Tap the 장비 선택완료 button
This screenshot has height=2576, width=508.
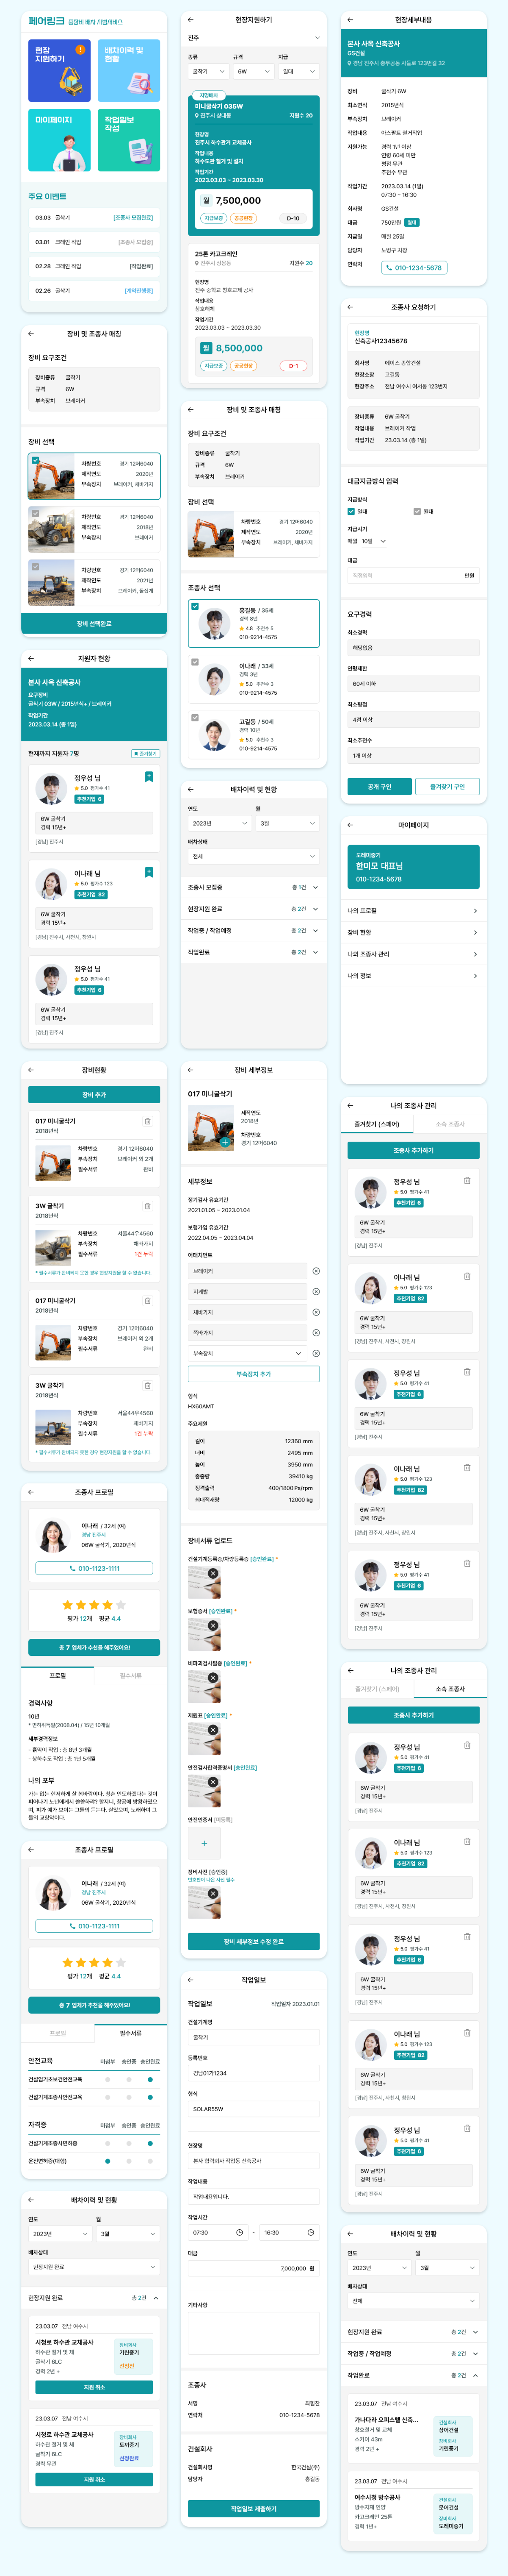pyautogui.click(x=94, y=624)
